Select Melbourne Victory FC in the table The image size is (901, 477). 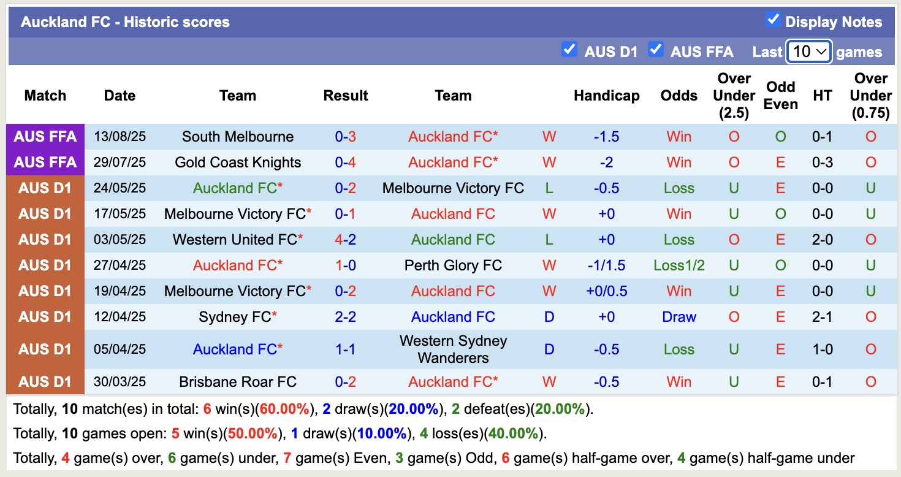(454, 188)
